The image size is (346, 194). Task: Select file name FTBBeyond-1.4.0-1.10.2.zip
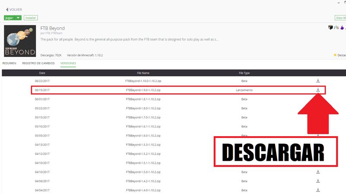143,190
